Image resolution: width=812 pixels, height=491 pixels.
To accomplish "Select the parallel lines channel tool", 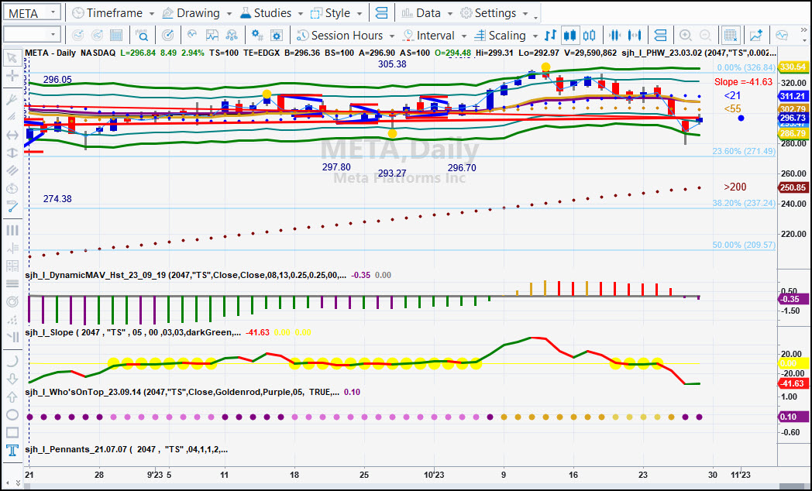I will click(12, 170).
